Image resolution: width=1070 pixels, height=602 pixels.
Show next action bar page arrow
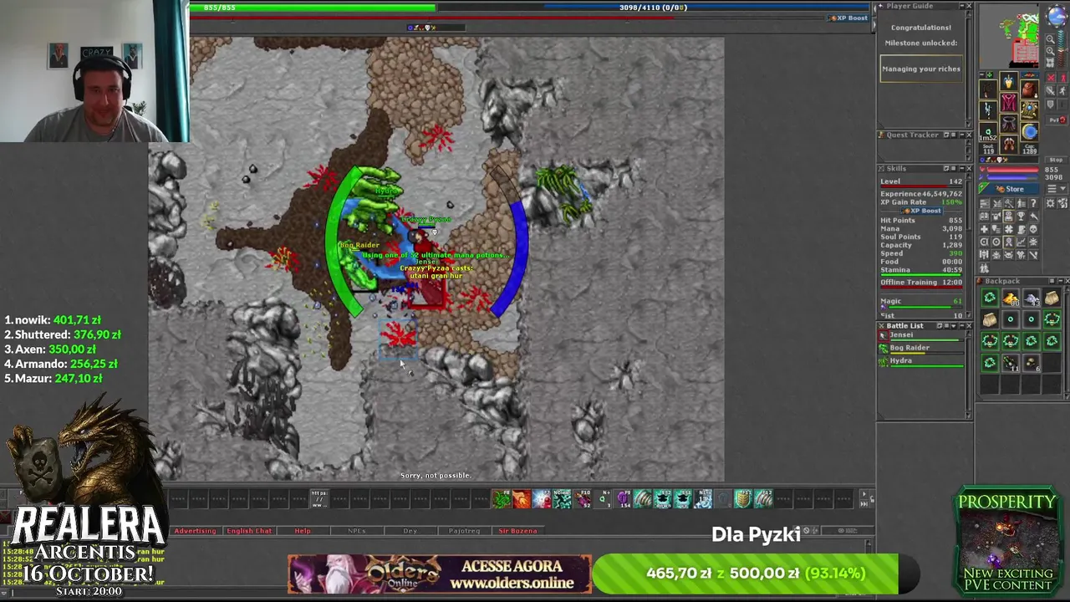point(864,494)
